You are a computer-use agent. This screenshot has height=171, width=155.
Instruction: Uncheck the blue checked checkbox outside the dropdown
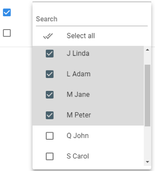(x=7, y=13)
